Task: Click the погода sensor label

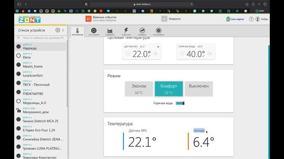Action: pos(199,131)
